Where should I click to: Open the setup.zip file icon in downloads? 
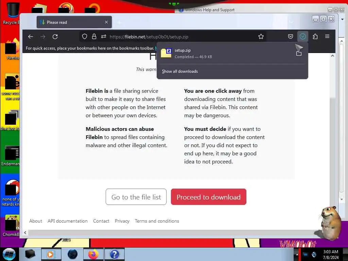click(166, 53)
